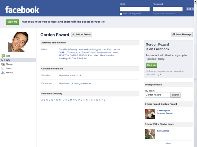Toggle the Keep me logged in checkbox

click(x=121, y=14)
